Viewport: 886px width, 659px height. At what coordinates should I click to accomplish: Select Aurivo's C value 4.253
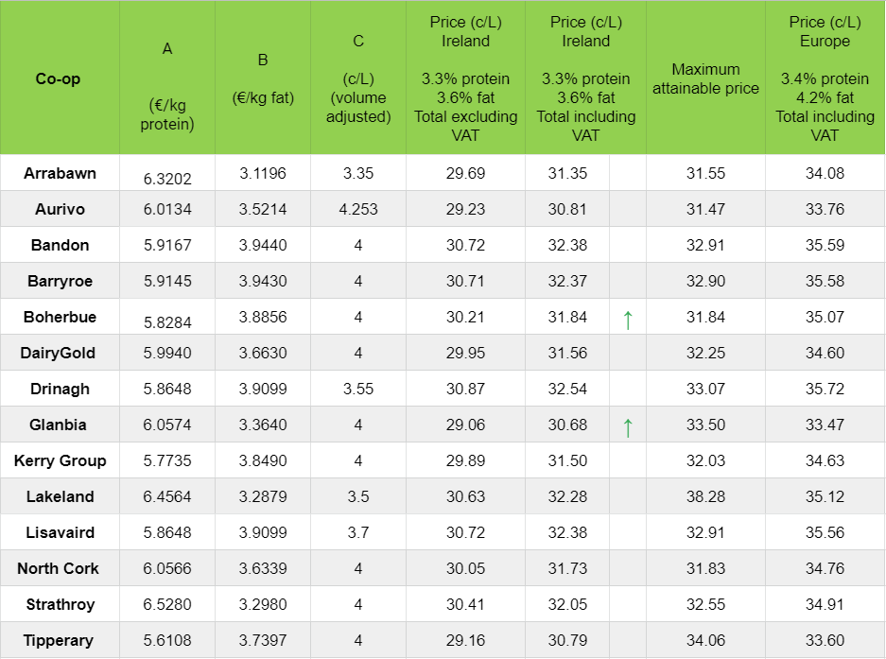[358, 209]
